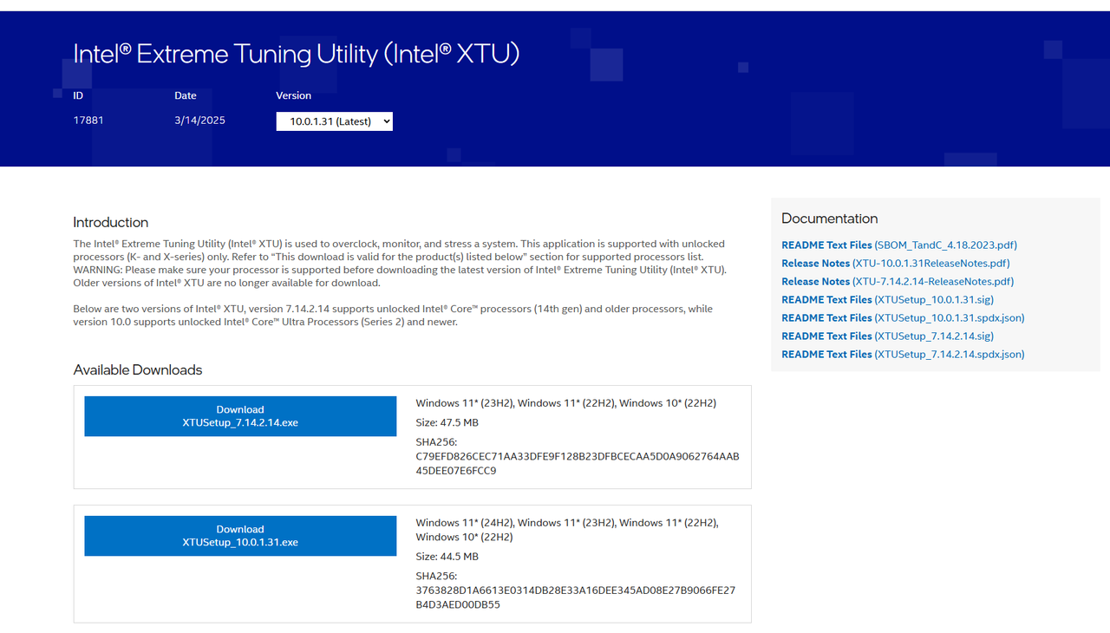
Task: Click paragraph beginning 'Below are two versions'
Action: (x=393, y=316)
